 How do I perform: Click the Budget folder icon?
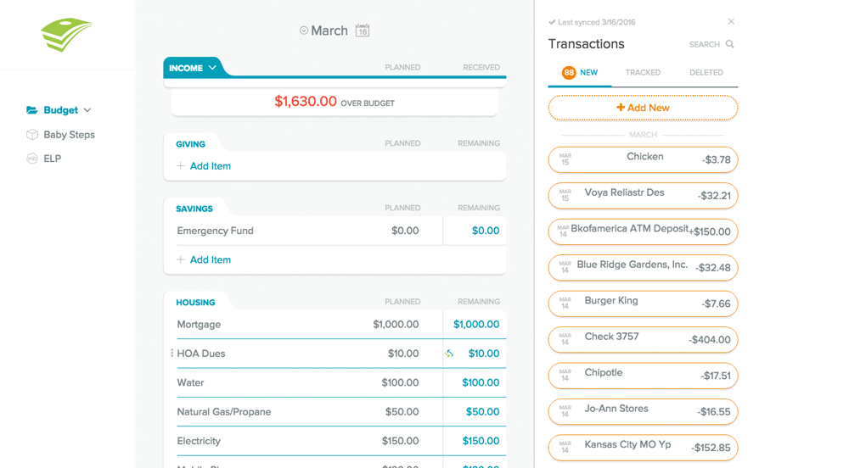(x=32, y=110)
